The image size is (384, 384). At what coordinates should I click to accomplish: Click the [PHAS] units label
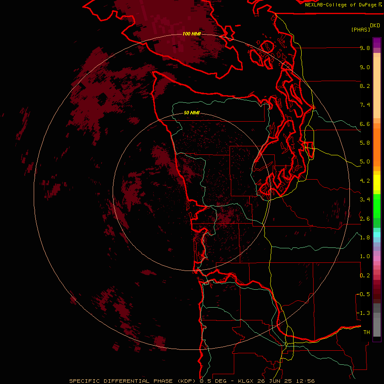click(361, 29)
